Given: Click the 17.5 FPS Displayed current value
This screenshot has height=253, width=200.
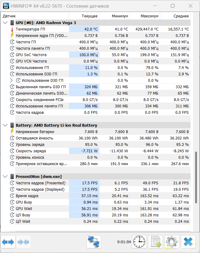Looking at the screenshot, I should coord(90,190).
